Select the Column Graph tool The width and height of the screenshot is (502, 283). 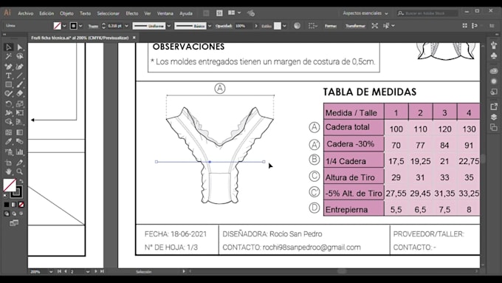(x=19, y=152)
